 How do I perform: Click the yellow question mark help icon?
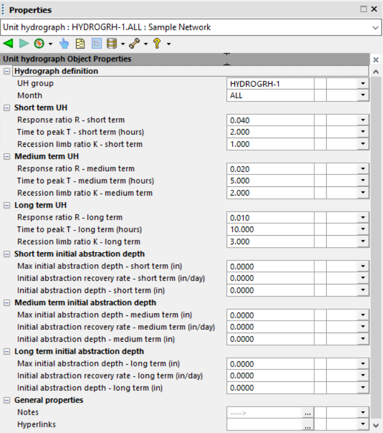coord(157,44)
